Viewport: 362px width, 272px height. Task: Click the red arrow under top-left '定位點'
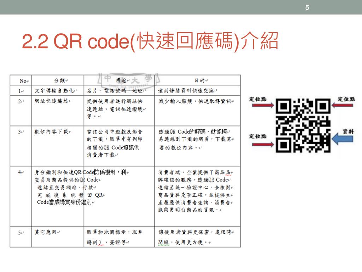pos(263,106)
